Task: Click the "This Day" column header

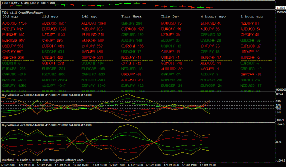Action: tap(170, 16)
